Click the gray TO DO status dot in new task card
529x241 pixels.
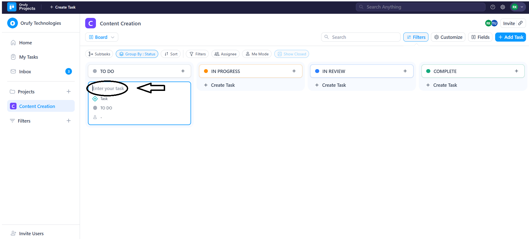pyautogui.click(x=95, y=108)
